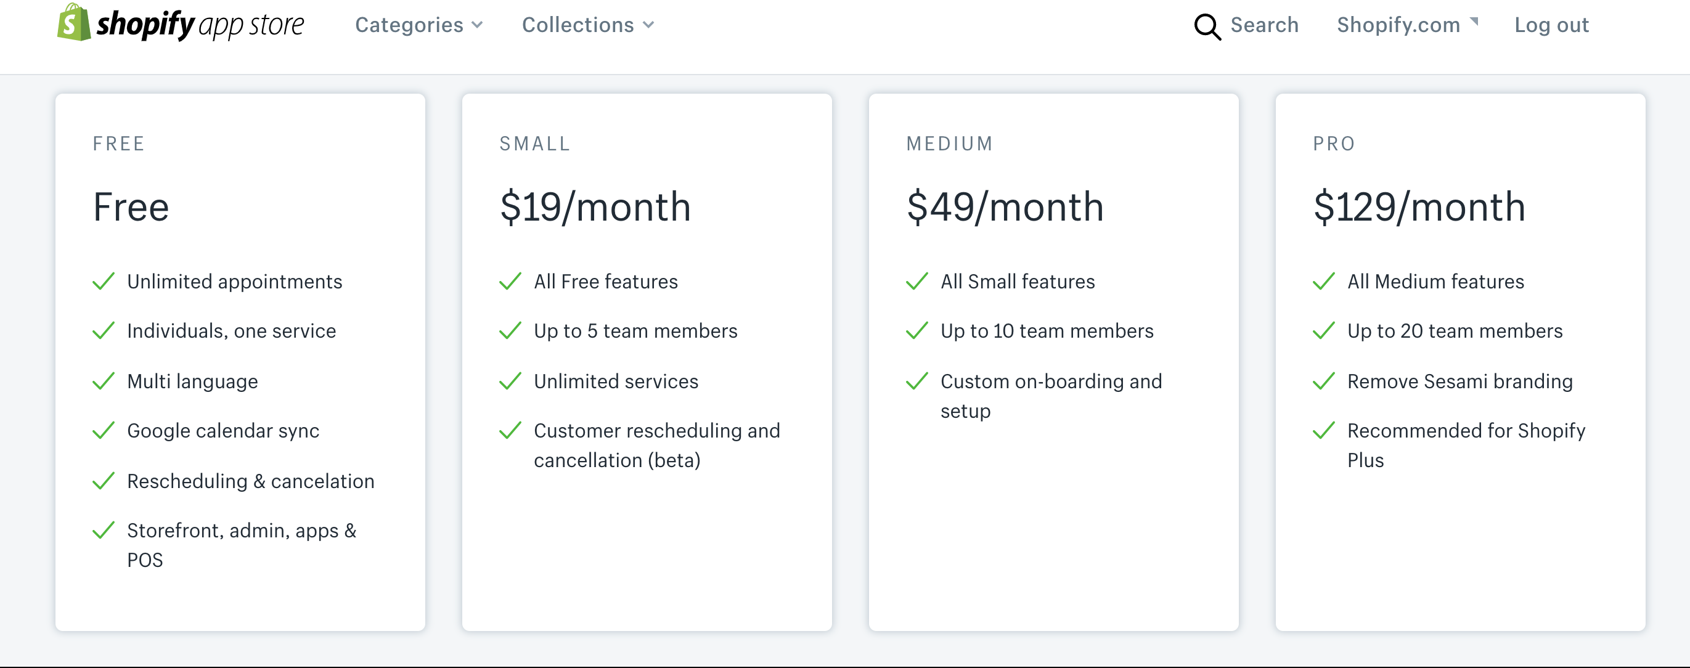Viewport: 1690px width, 668px height.
Task: Expand the Categories dropdown menu
Action: point(418,25)
